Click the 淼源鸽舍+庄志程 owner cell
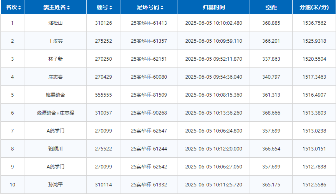 coord(55,113)
